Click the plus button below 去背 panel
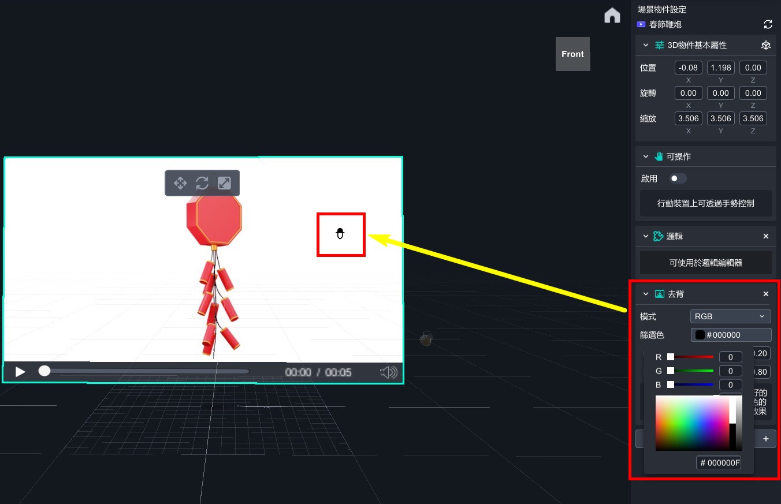This screenshot has height=504, width=781. 765,439
